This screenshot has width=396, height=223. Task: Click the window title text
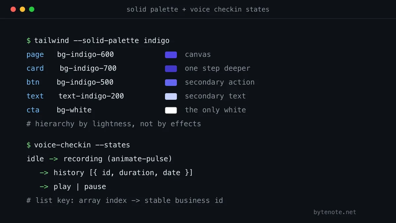[x=198, y=10]
